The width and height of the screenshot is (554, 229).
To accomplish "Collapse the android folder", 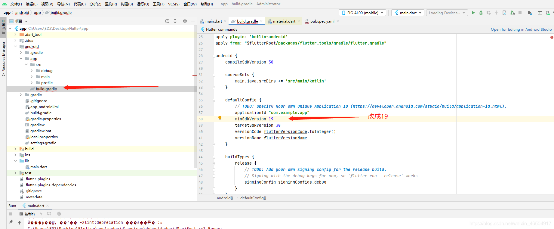I will [x=15, y=47].
